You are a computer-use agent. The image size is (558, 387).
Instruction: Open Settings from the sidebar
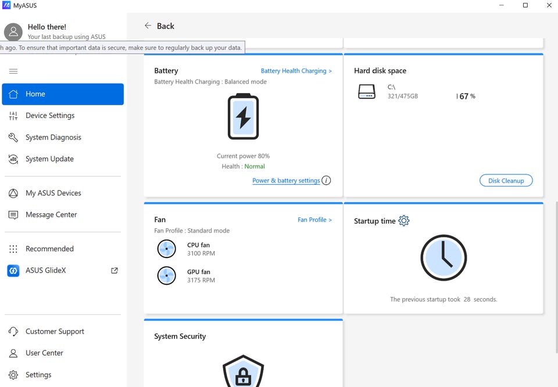tap(63, 375)
